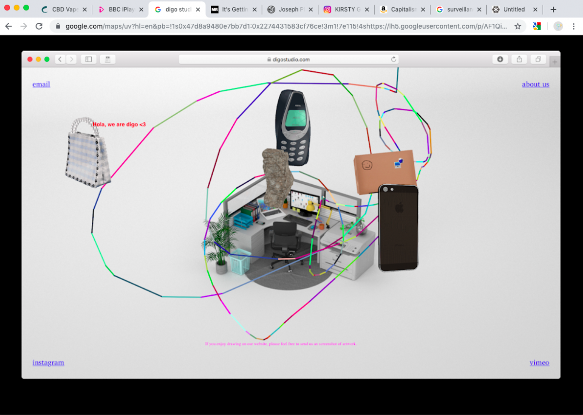Open a new Chrome tab with the plus button

pos(553,9)
